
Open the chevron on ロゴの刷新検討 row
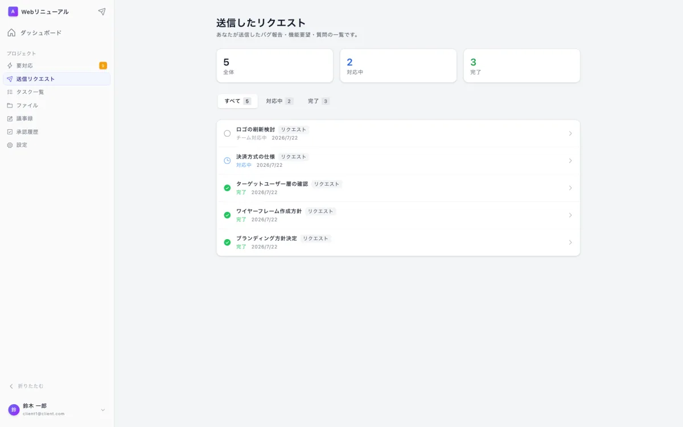click(570, 133)
